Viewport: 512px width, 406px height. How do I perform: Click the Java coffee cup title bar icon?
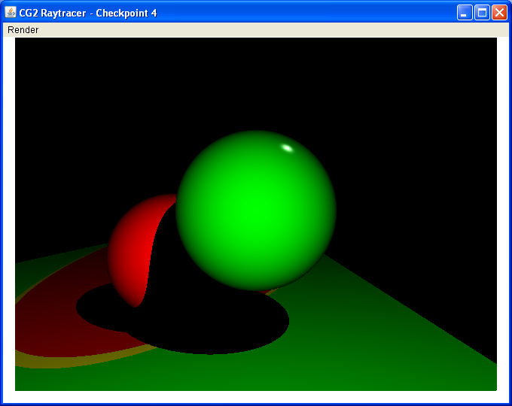pos(11,13)
